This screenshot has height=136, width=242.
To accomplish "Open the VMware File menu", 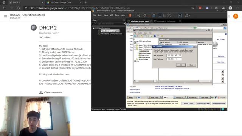I will click(x=94, y=15).
